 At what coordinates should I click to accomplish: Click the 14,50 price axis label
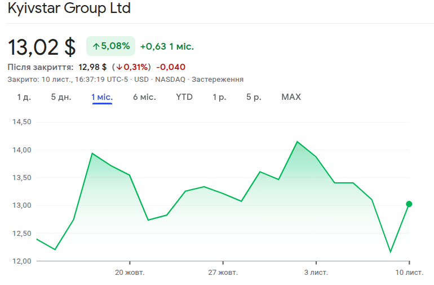pyautogui.click(x=21, y=122)
